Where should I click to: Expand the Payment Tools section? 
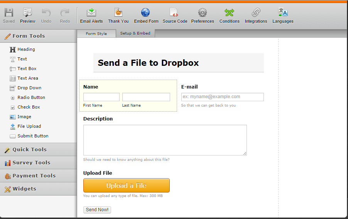point(34,176)
